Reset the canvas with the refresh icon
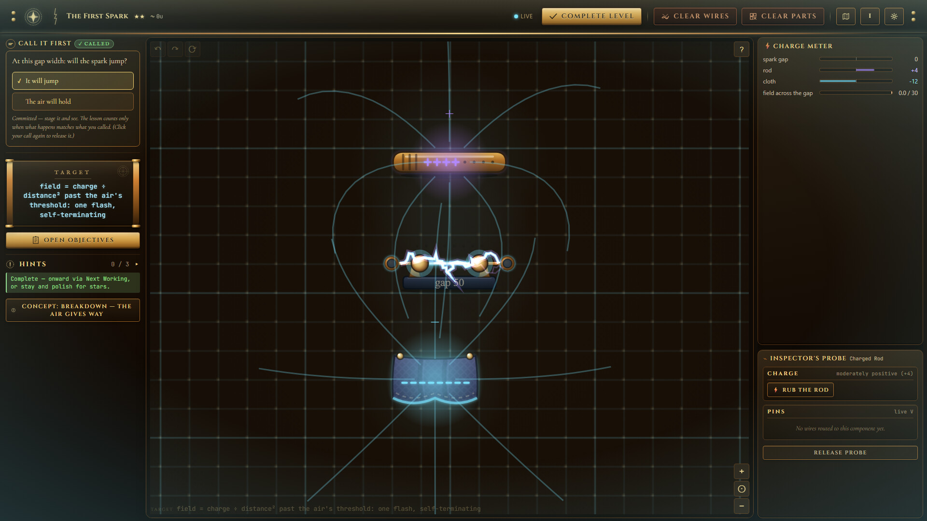The image size is (927, 521). click(193, 49)
